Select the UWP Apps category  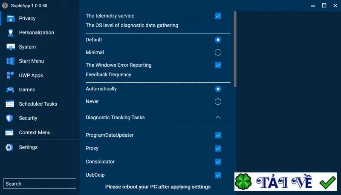tap(40, 75)
